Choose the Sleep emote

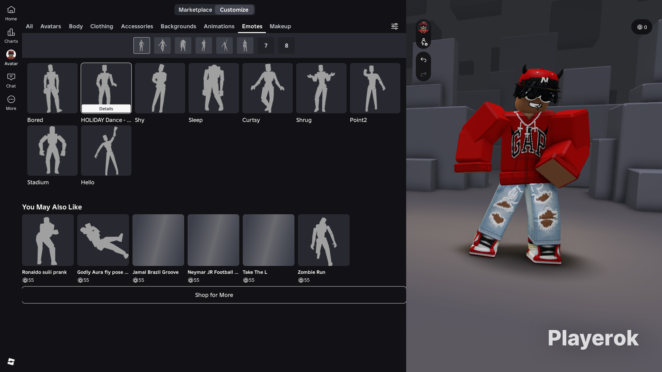tap(214, 88)
